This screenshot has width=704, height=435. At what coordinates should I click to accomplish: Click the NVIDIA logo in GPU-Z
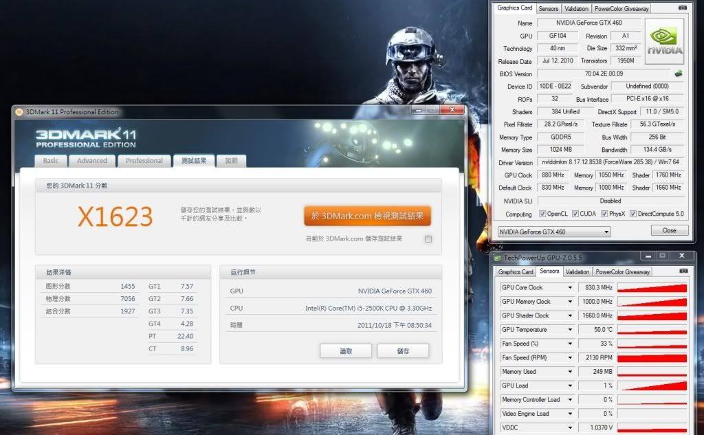[665, 43]
